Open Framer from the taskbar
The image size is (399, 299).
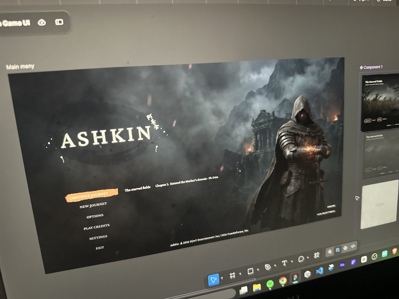pos(331,268)
